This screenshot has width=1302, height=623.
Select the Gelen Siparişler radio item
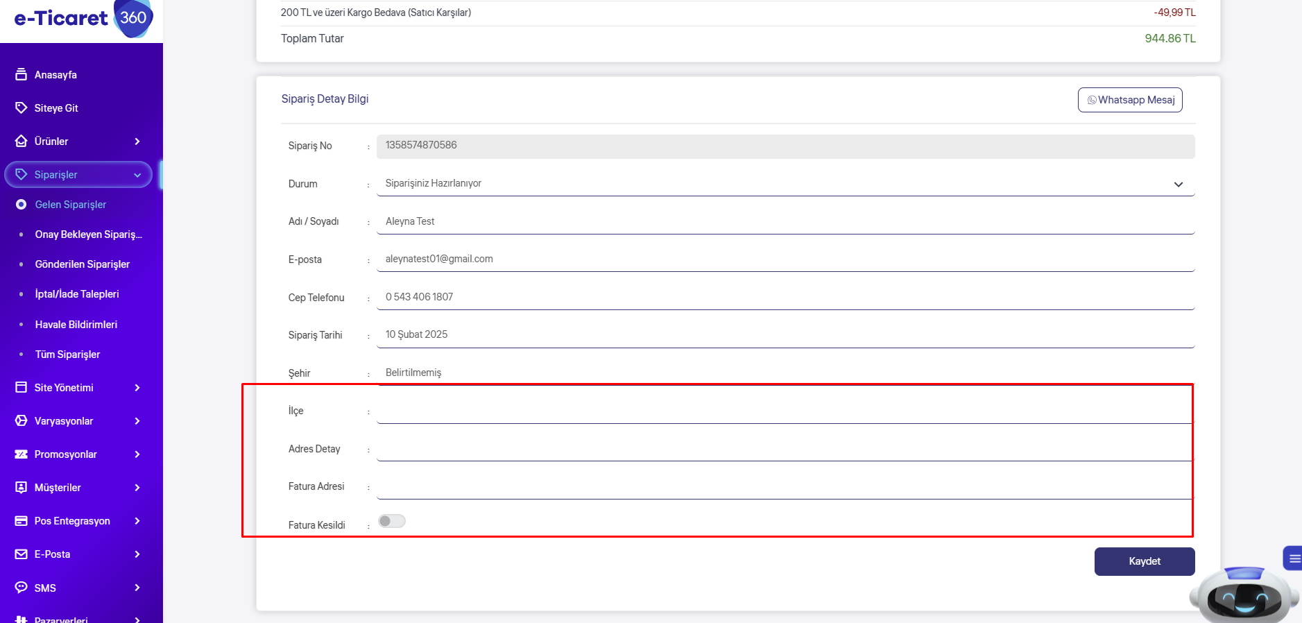coord(22,205)
